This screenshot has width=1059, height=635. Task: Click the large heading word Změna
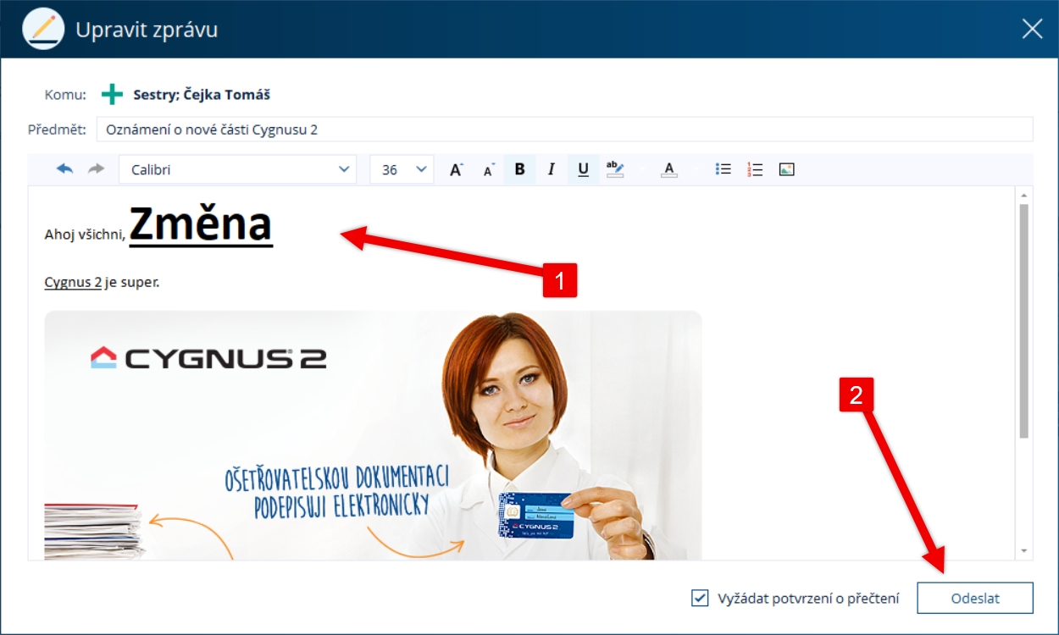(201, 225)
